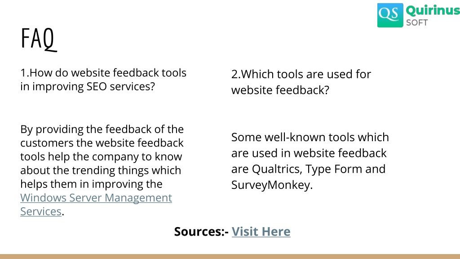This screenshot has width=460, height=259.
Task: Click the bold Sources:- label
Action: [201, 232]
